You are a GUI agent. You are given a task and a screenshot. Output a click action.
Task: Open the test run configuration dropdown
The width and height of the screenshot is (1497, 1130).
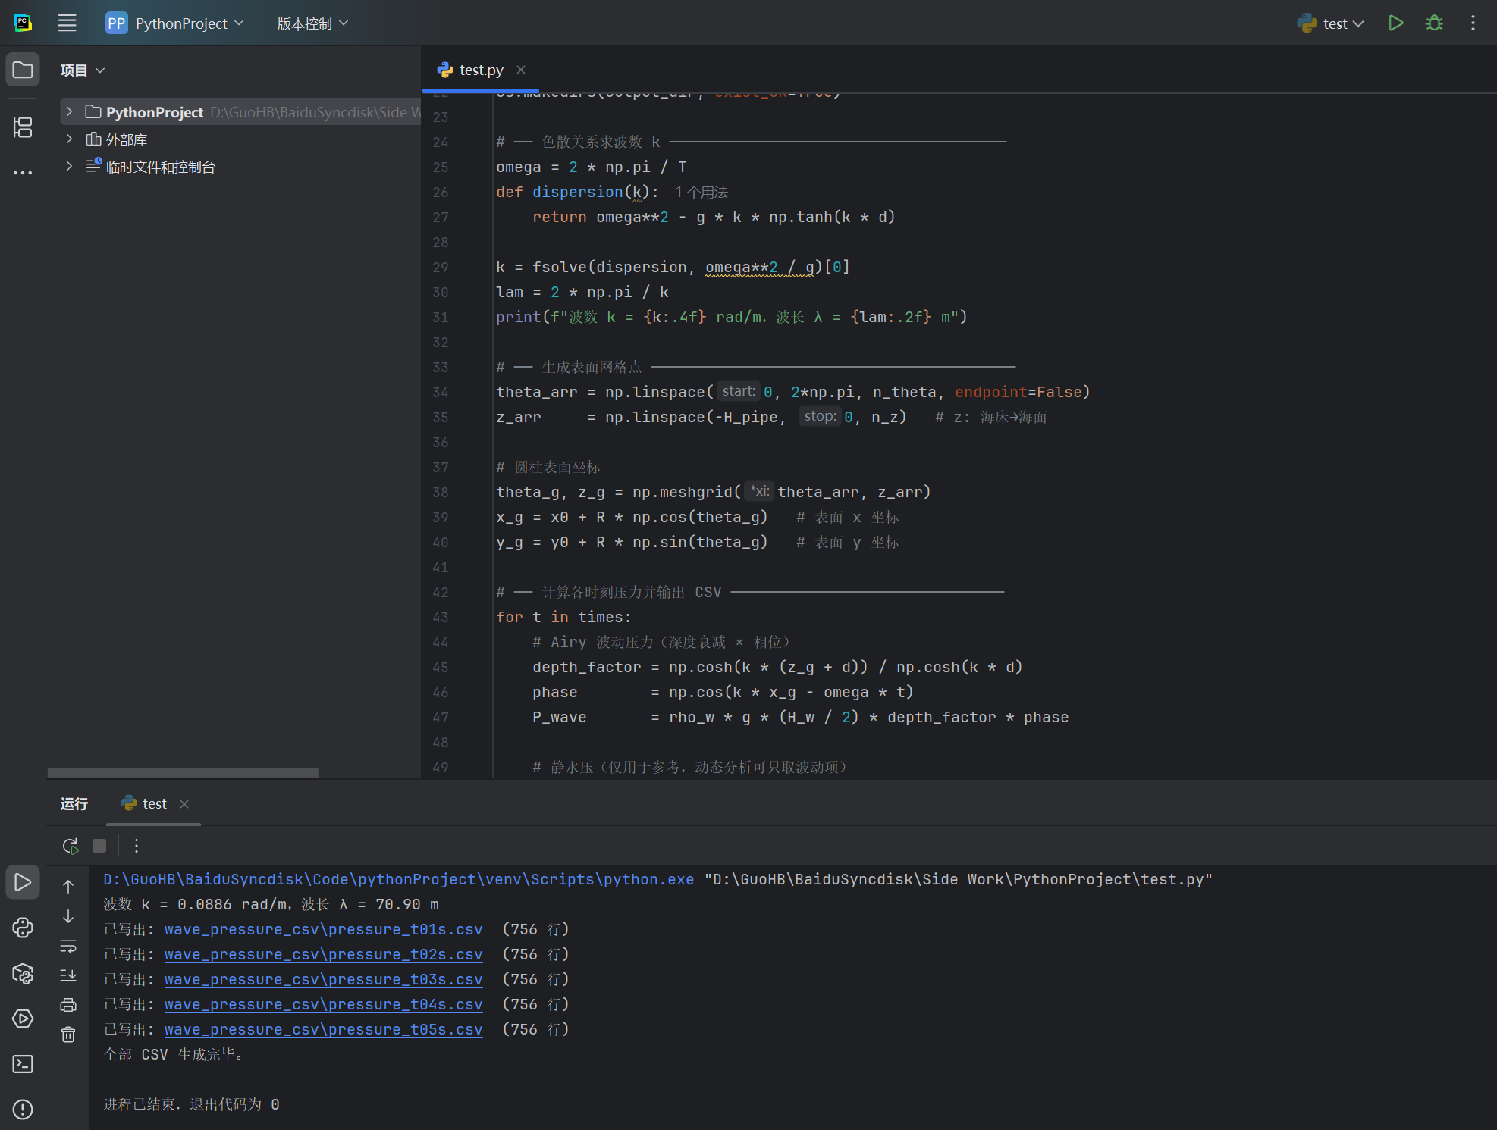tap(1331, 23)
